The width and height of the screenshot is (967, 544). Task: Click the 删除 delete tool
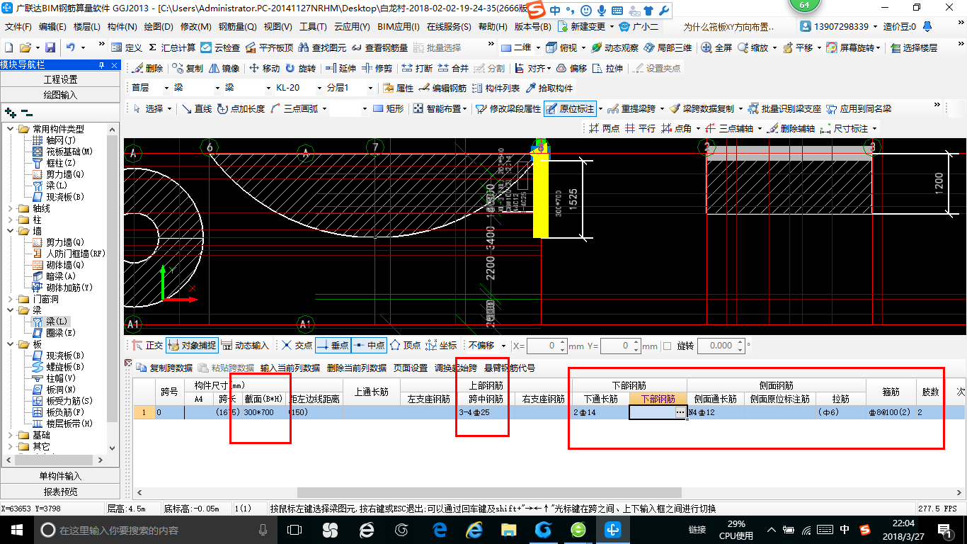point(148,69)
